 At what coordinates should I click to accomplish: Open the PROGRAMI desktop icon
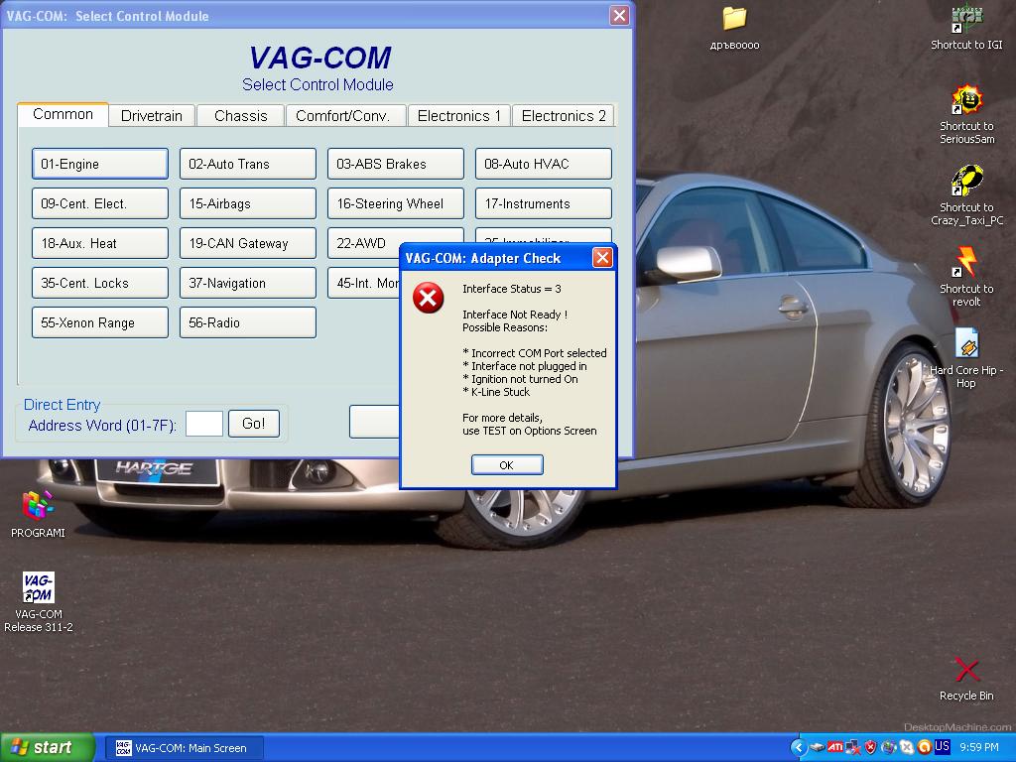38,506
